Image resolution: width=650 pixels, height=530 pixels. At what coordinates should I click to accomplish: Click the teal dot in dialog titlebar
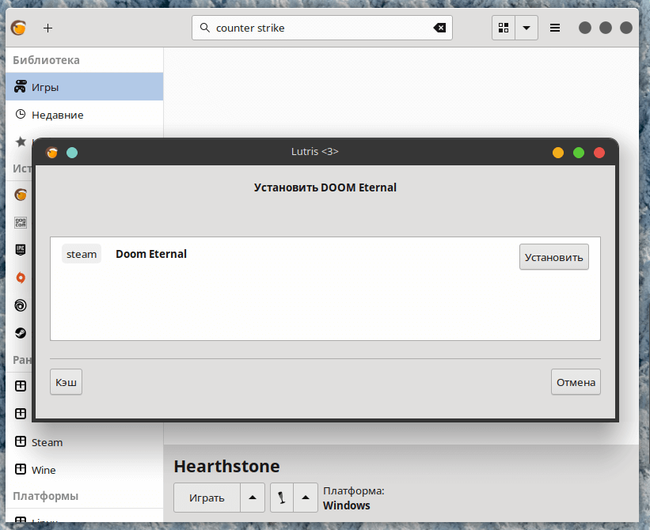(72, 153)
